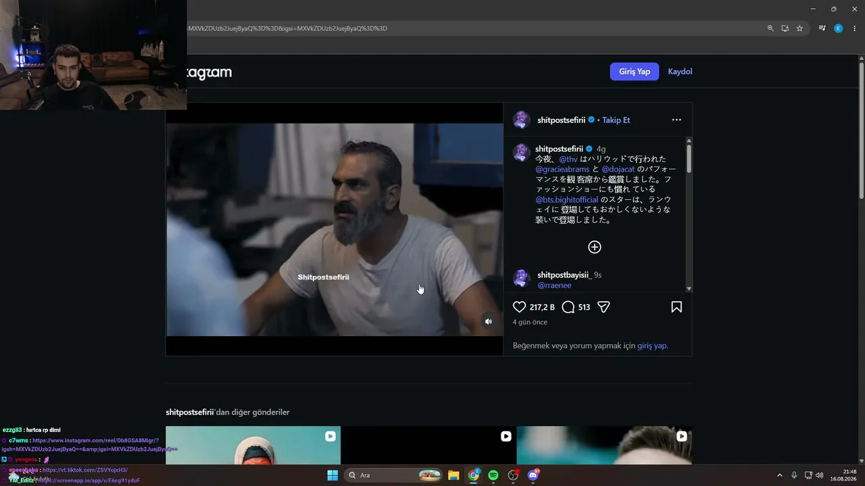Load more comments with the plus circle
This screenshot has width=865, height=486.
(595, 247)
